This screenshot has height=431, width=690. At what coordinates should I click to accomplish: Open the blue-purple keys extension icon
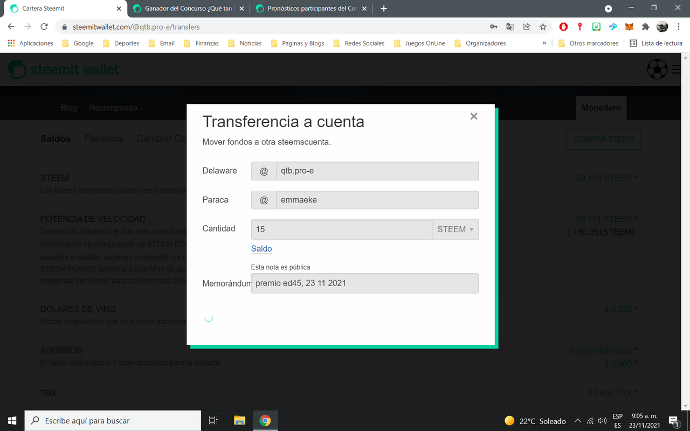[613, 26]
